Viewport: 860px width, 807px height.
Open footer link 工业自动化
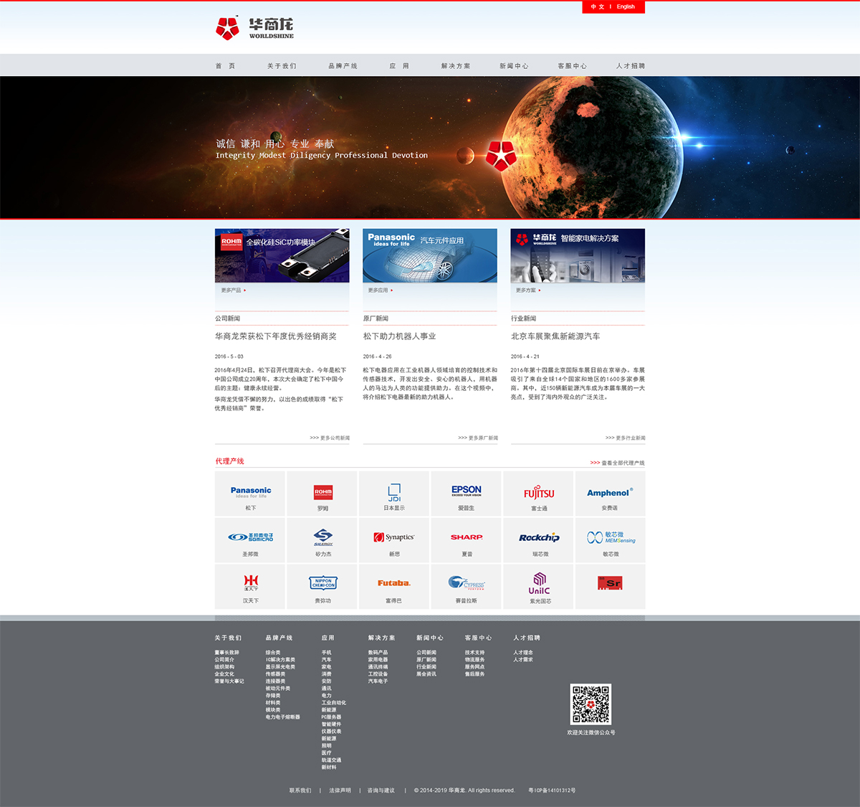pos(334,703)
